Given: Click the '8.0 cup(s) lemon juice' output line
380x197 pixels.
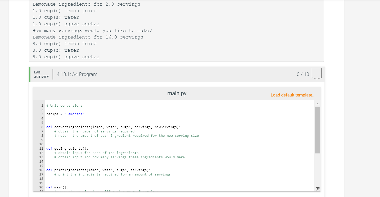Looking at the screenshot, I should point(64,44).
